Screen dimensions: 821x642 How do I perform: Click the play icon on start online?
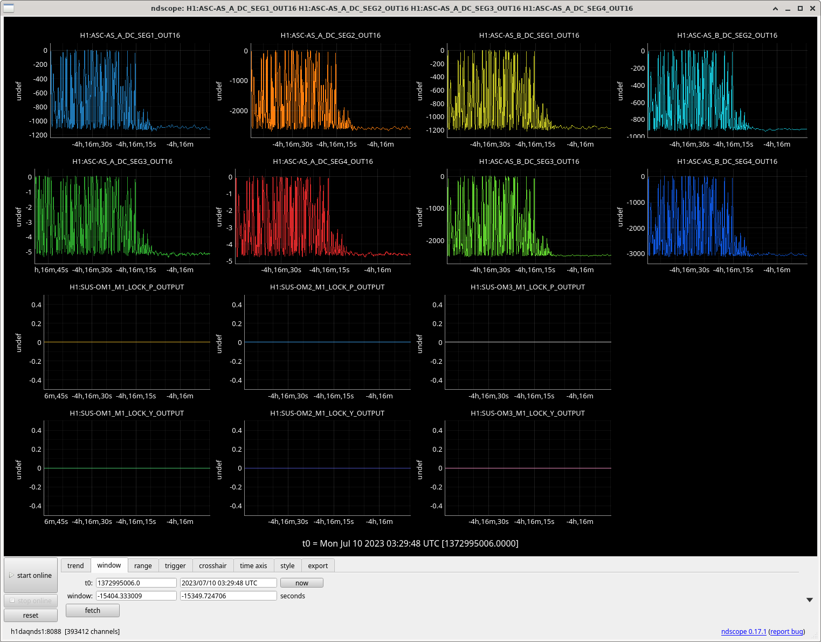point(11,575)
